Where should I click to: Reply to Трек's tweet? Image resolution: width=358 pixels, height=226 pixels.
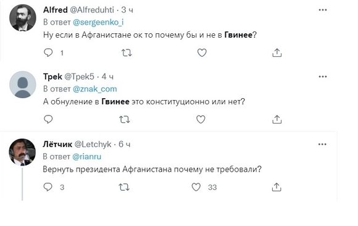coord(48,119)
